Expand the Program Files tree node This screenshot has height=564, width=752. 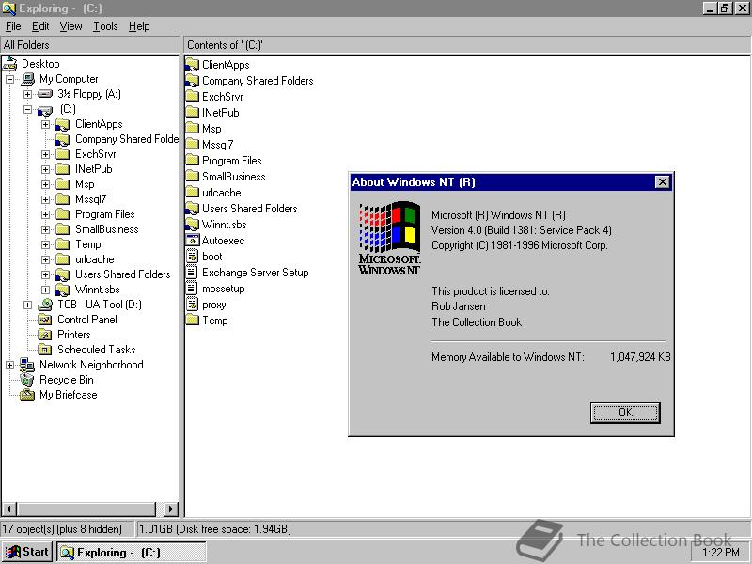pos(45,215)
